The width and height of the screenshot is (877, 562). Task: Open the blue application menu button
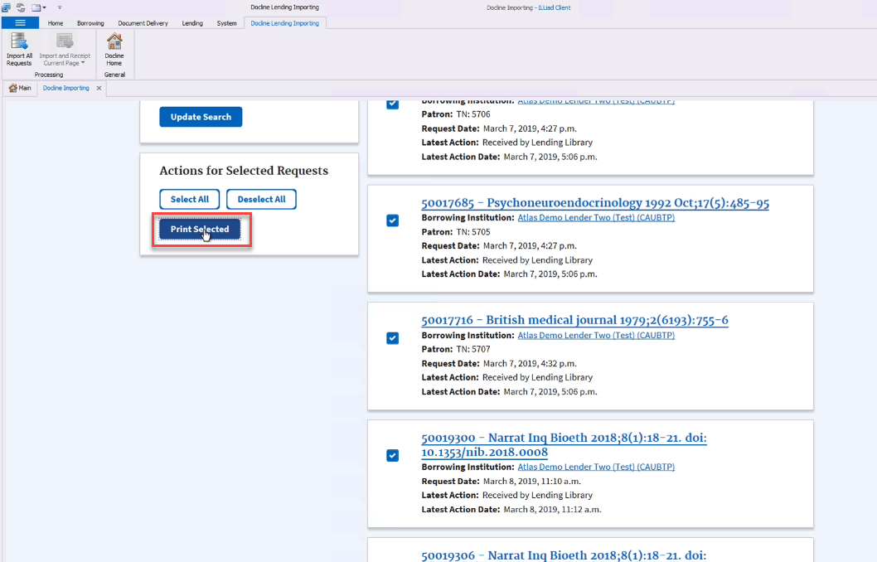point(20,23)
